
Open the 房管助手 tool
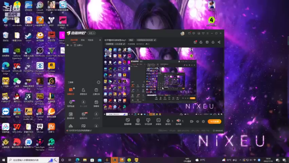(x=83, y=91)
